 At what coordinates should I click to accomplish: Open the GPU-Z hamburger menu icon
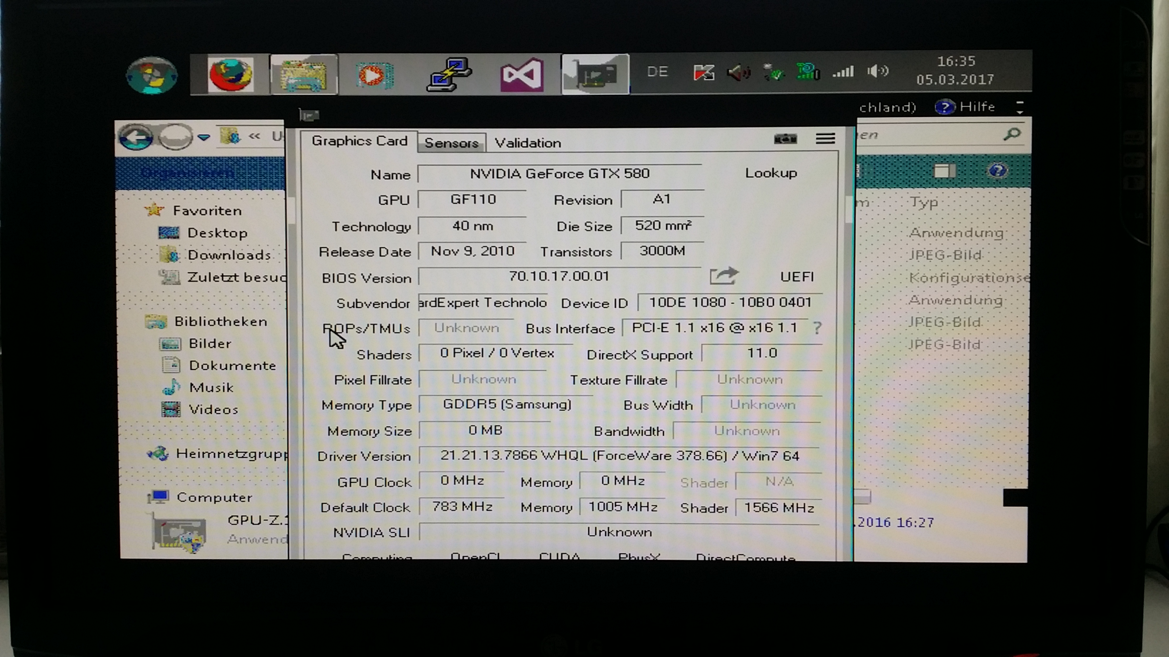[x=825, y=138]
